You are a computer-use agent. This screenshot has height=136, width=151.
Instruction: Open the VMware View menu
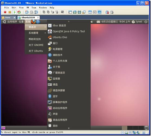point(21,8)
